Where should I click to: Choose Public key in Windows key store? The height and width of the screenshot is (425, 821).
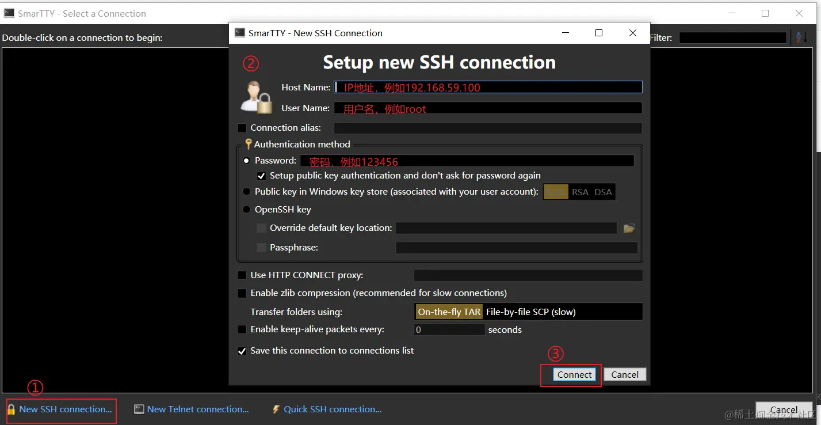[246, 192]
